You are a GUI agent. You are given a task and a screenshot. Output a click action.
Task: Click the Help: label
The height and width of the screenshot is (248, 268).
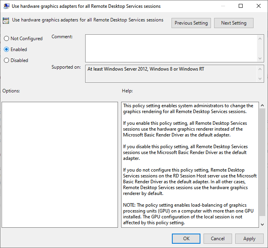pyautogui.click(x=127, y=91)
